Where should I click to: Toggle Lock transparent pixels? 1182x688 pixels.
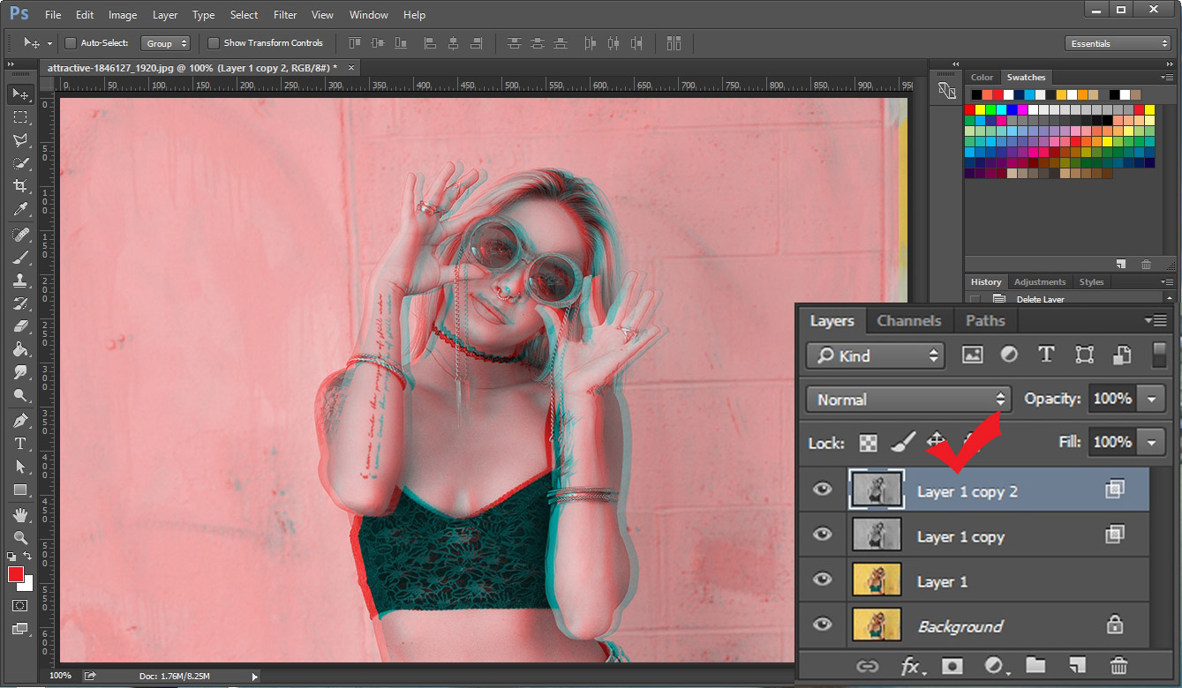869,443
